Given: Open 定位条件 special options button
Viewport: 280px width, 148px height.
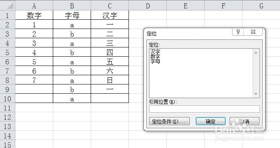Looking at the screenshot, I should pyautogui.click(x=169, y=121).
